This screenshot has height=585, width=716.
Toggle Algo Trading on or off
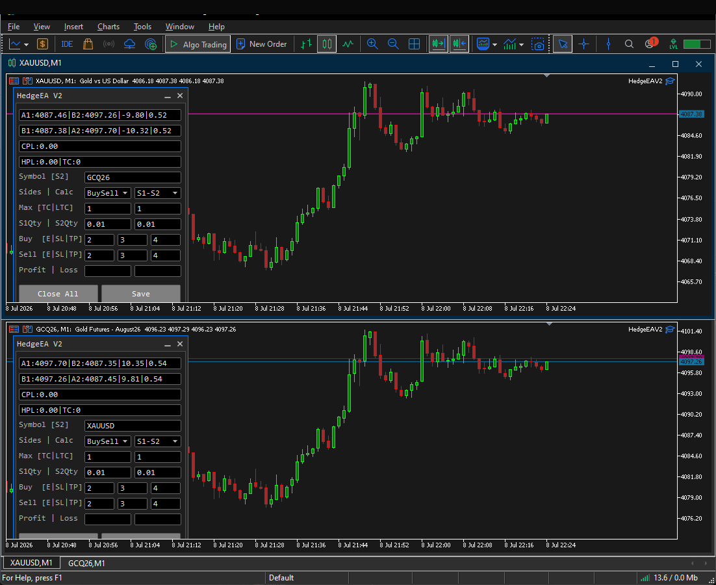pyautogui.click(x=198, y=44)
